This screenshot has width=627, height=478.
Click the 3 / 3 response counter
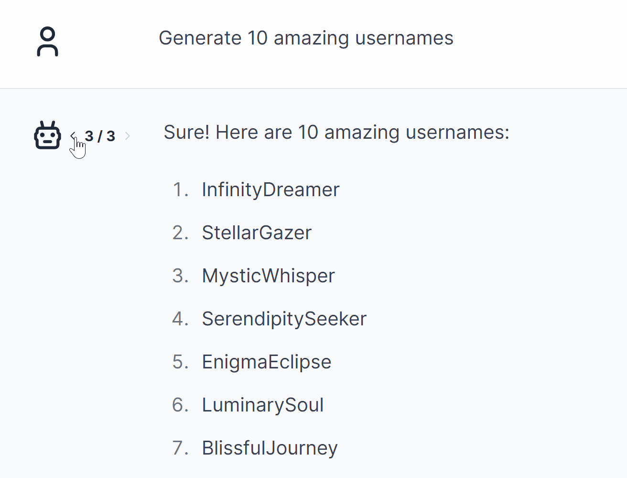pyautogui.click(x=100, y=136)
